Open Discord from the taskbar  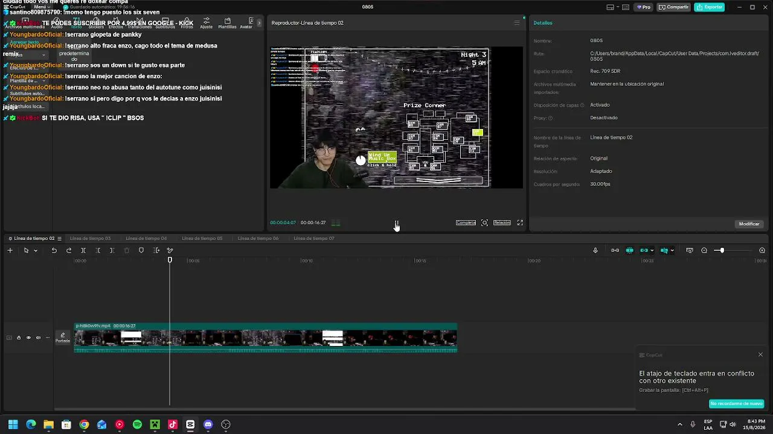pyautogui.click(x=208, y=424)
